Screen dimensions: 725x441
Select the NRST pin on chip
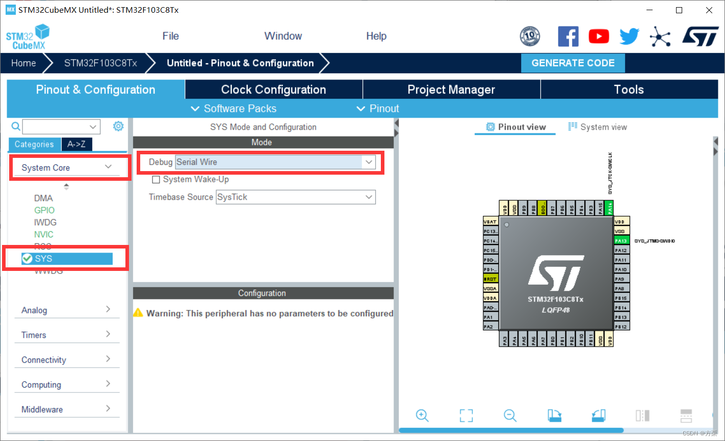[490, 279]
